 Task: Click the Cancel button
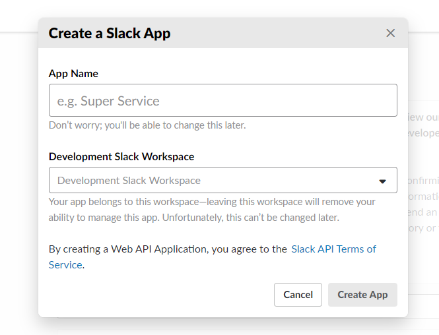pyautogui.click(x=298, y=295)
